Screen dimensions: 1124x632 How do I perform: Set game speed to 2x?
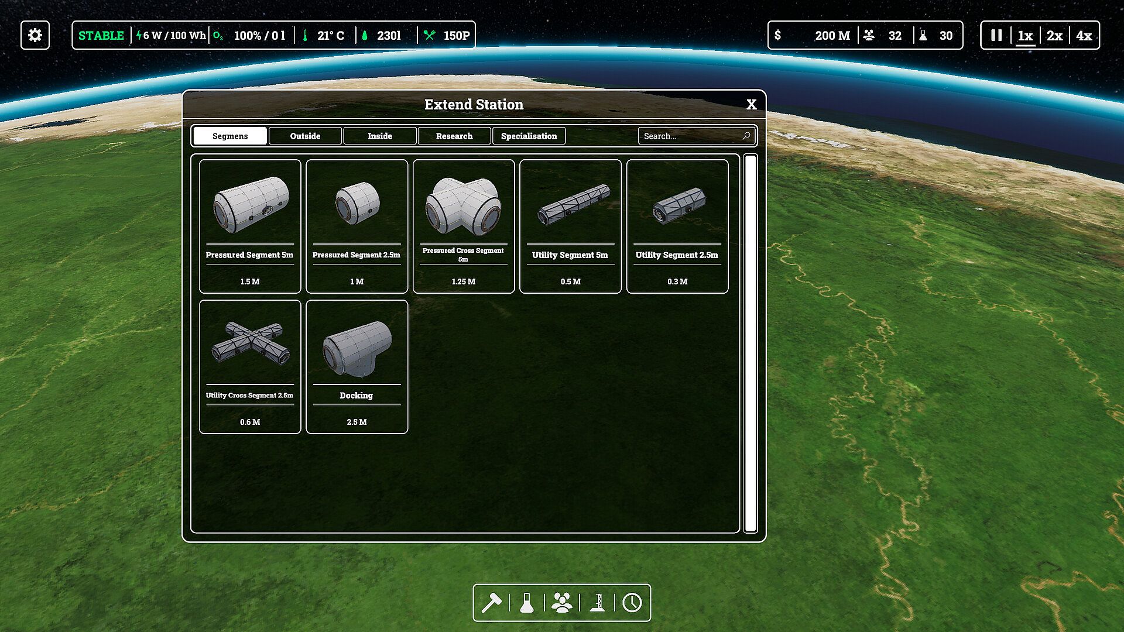(1054, 35)
